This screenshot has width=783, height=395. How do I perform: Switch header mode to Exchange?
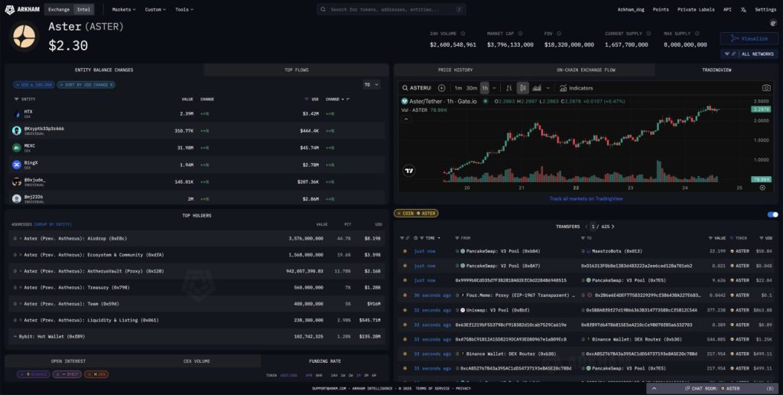[59, 9]
